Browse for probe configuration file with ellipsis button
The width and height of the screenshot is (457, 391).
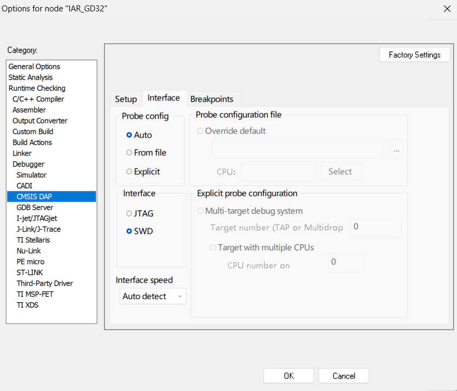[396, 149]
